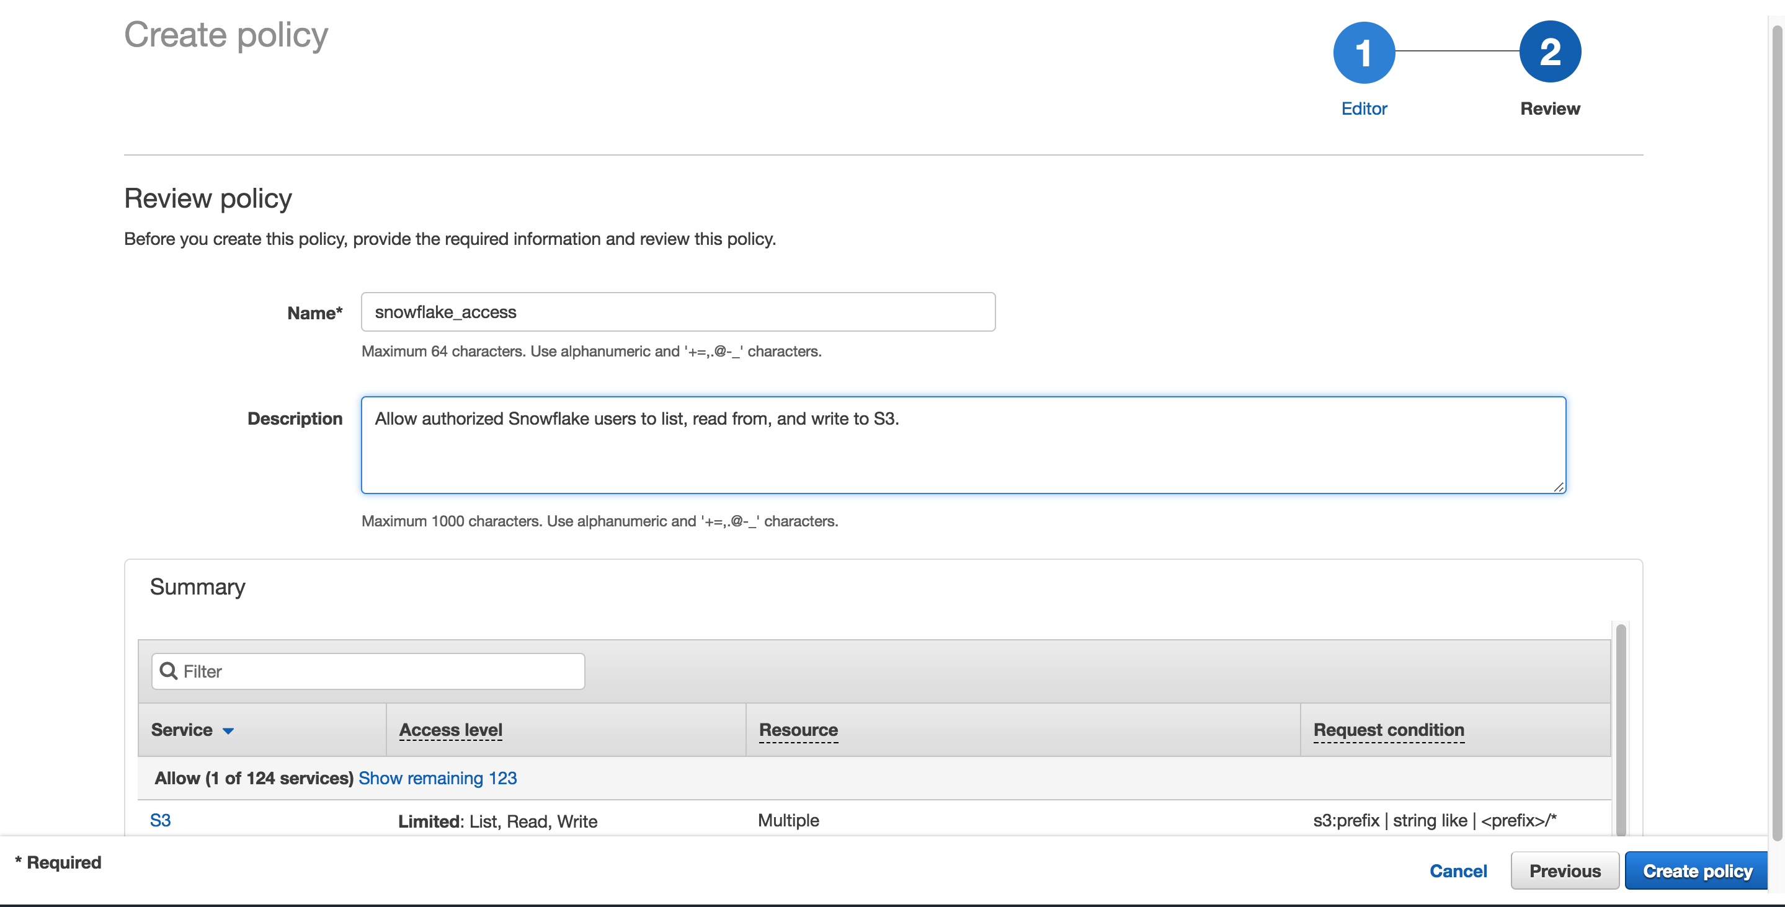Click the magnifier icon in Filter box
The image size is (1785, 907).
168,671
